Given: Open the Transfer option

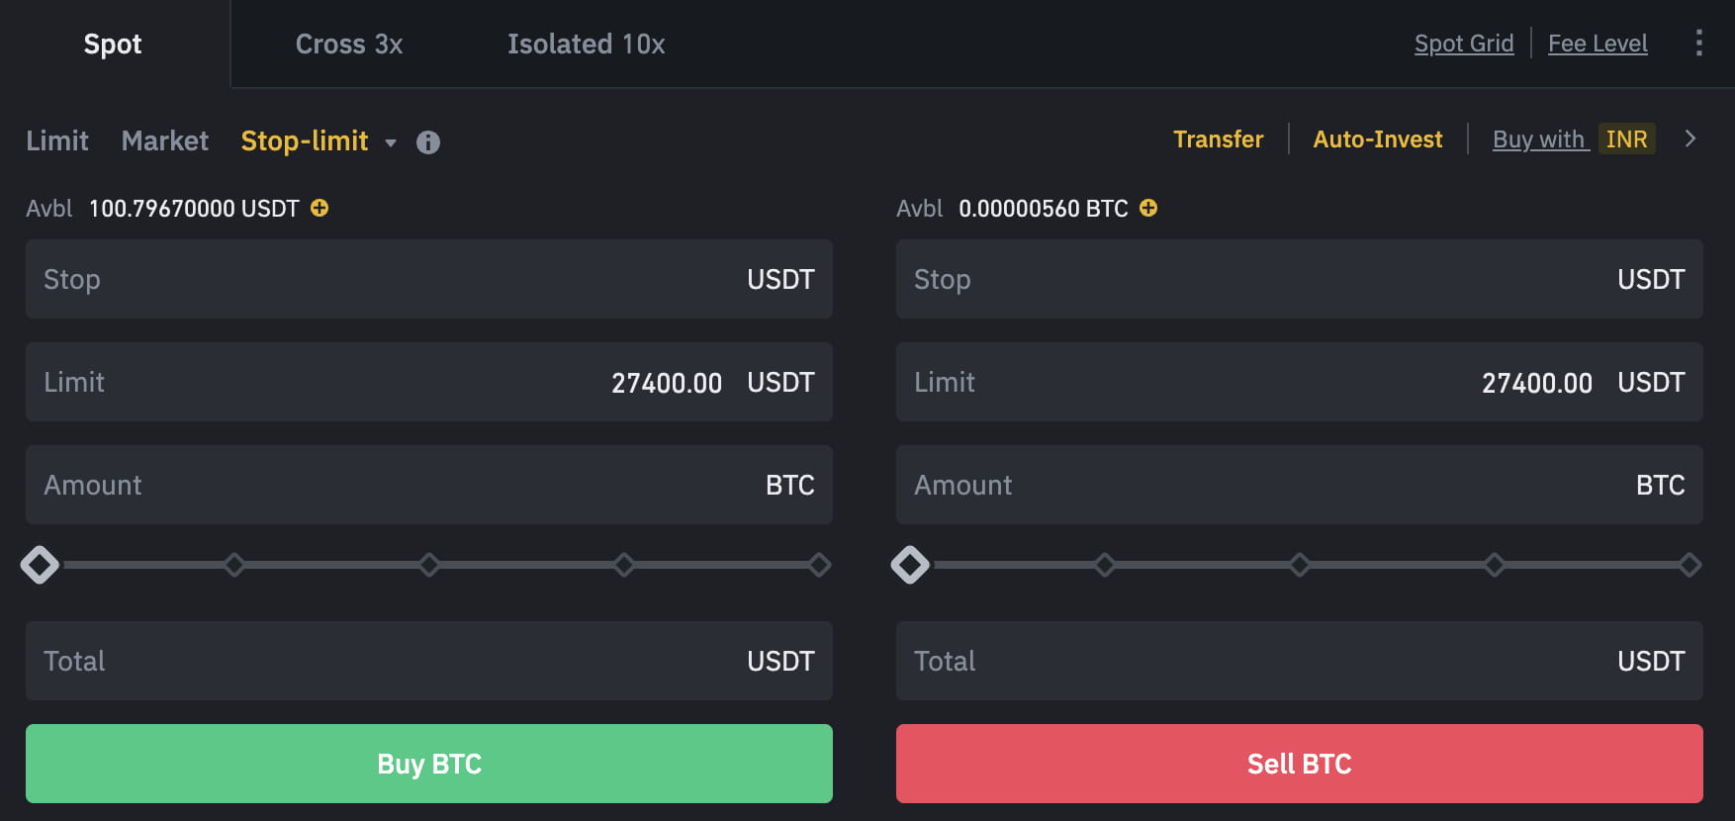Looking at the screenshot, I should [1218, 139].
